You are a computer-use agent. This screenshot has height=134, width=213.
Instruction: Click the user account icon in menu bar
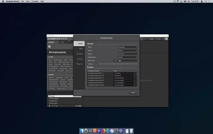(x=202, y=1)
